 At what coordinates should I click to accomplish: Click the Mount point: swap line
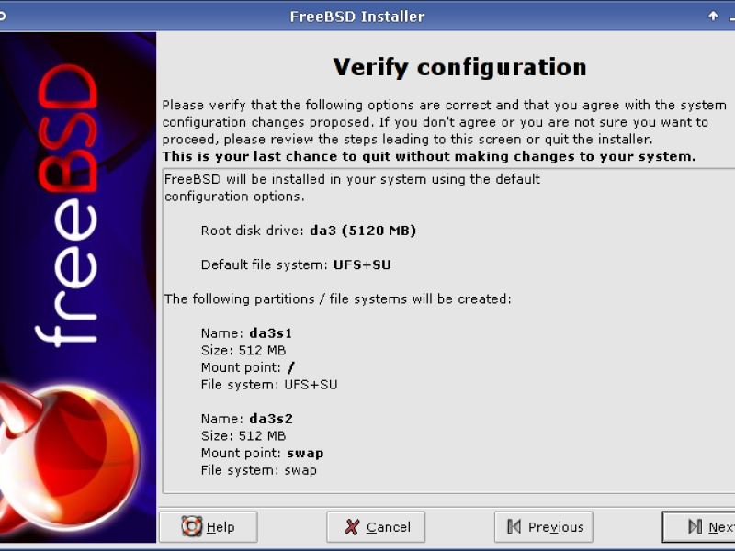[262, 453]
